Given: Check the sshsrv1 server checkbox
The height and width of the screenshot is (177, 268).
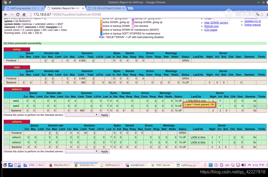Looking at the screenshot, I should [x=6, y=137].
